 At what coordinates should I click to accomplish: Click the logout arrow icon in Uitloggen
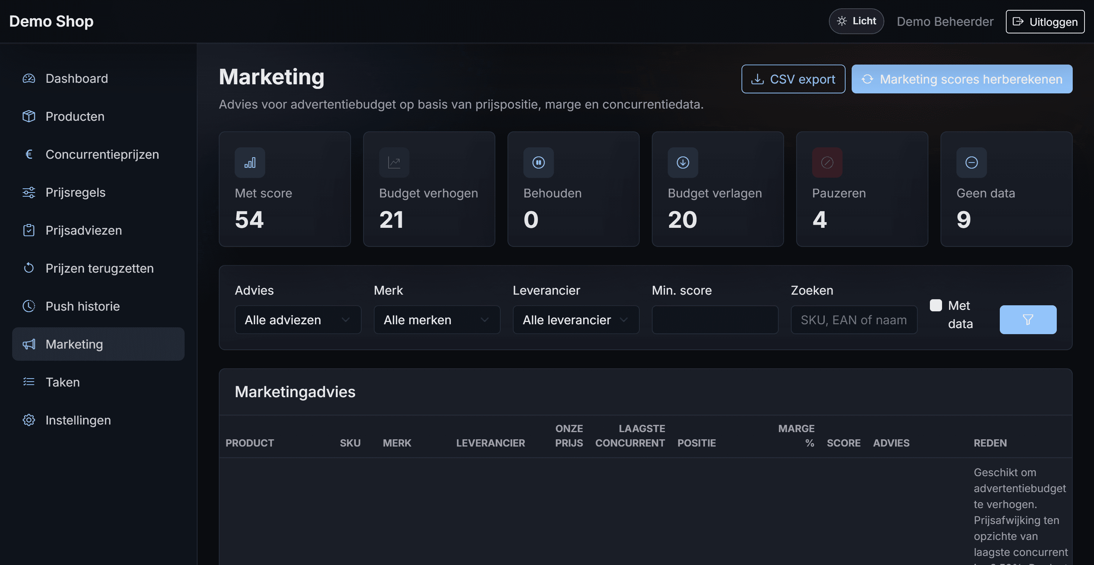pyautogui.click(x=1018, y=21)
